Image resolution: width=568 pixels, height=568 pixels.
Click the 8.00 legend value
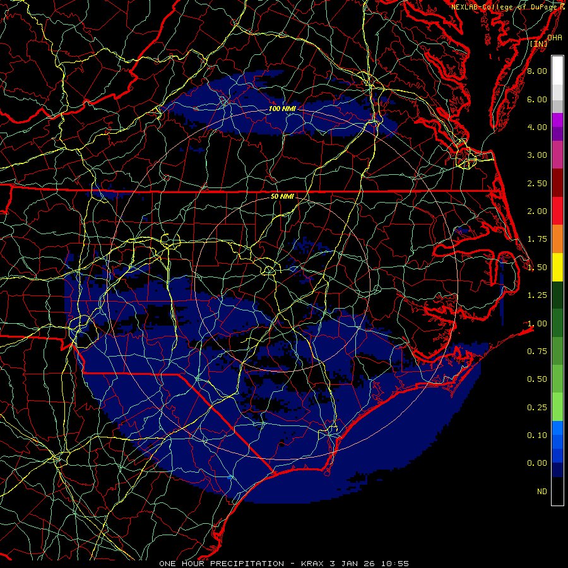(537, 71)
